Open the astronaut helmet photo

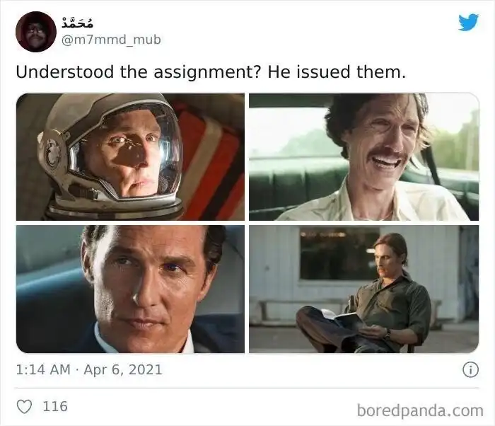[x=130, y=157]
